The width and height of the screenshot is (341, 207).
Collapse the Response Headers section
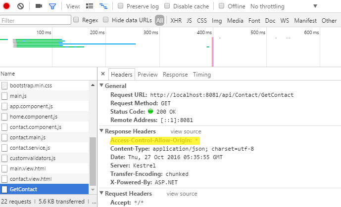coord(101,130)
